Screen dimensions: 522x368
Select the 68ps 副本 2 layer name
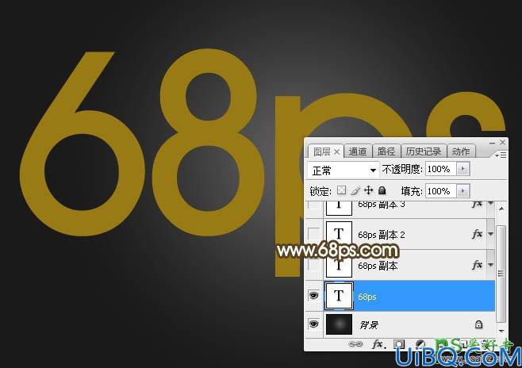381,235
